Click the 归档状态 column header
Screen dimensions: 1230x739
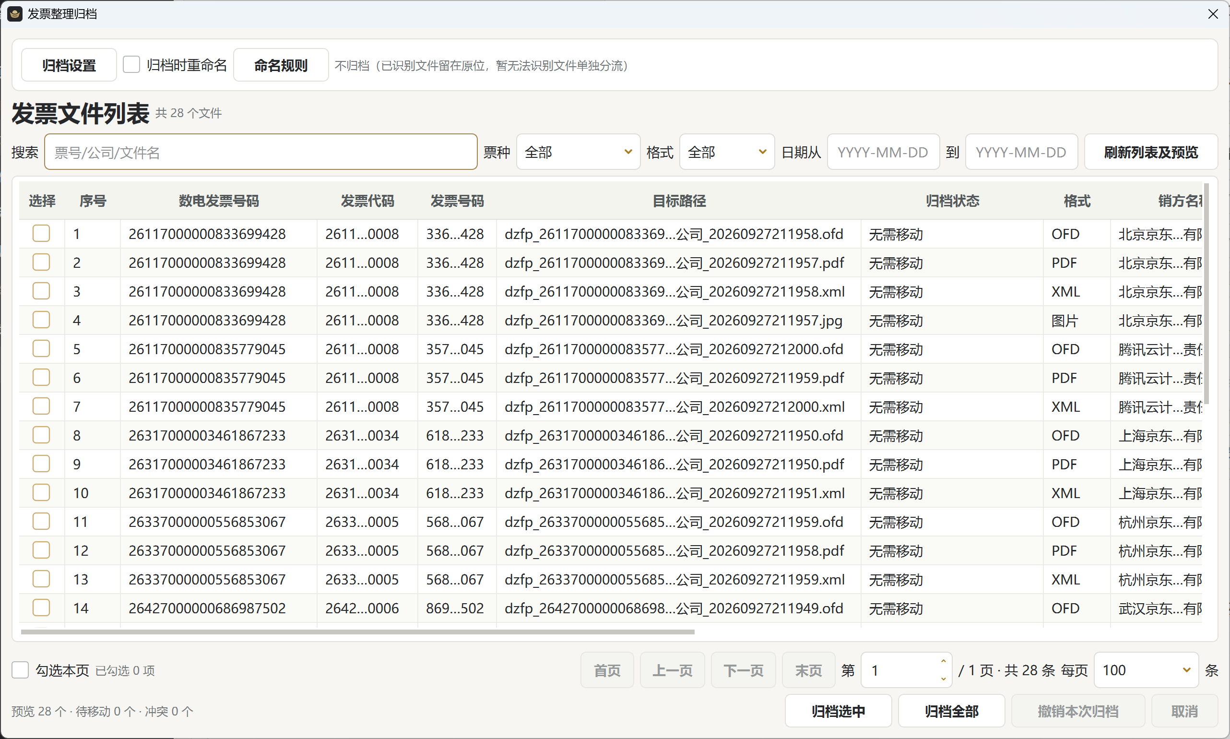coord(952,201)
